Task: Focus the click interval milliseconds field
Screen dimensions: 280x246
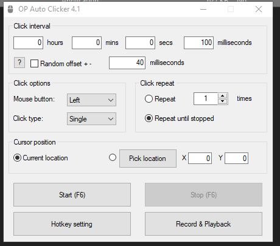Action: [198, 43]
